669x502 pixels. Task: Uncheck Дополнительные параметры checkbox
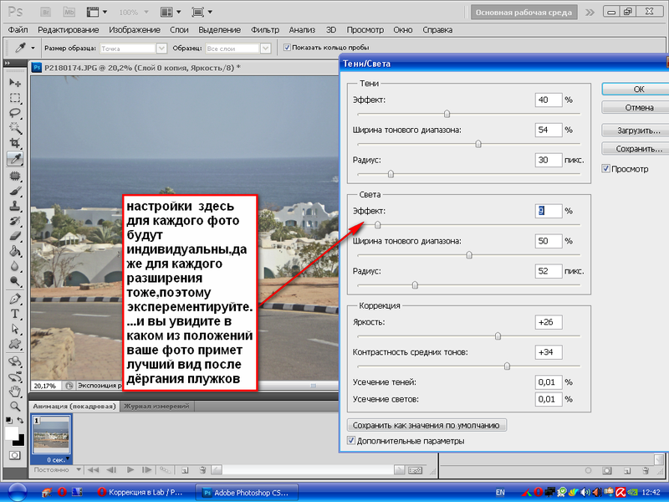click(351, 441)
